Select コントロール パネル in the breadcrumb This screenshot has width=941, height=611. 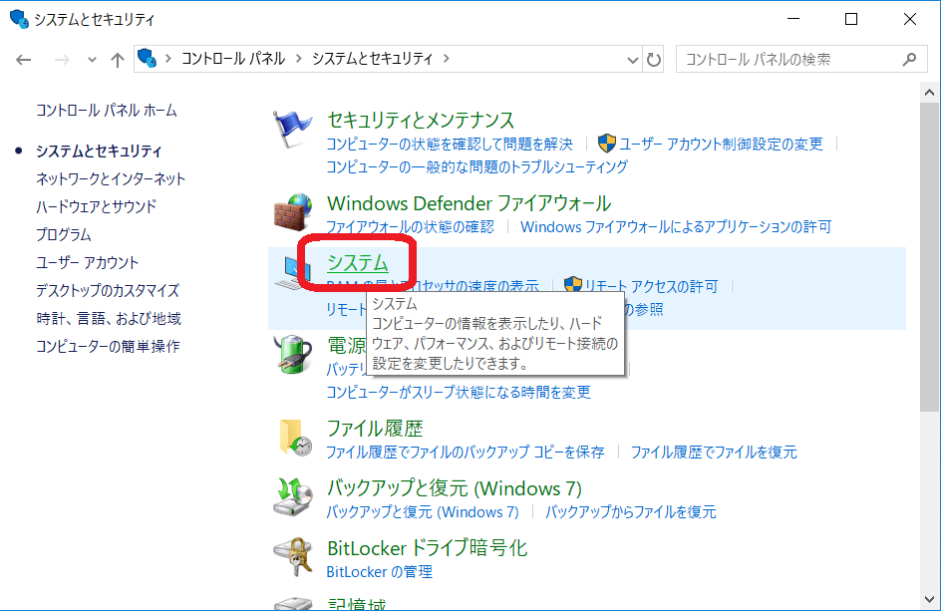[233, 59]
